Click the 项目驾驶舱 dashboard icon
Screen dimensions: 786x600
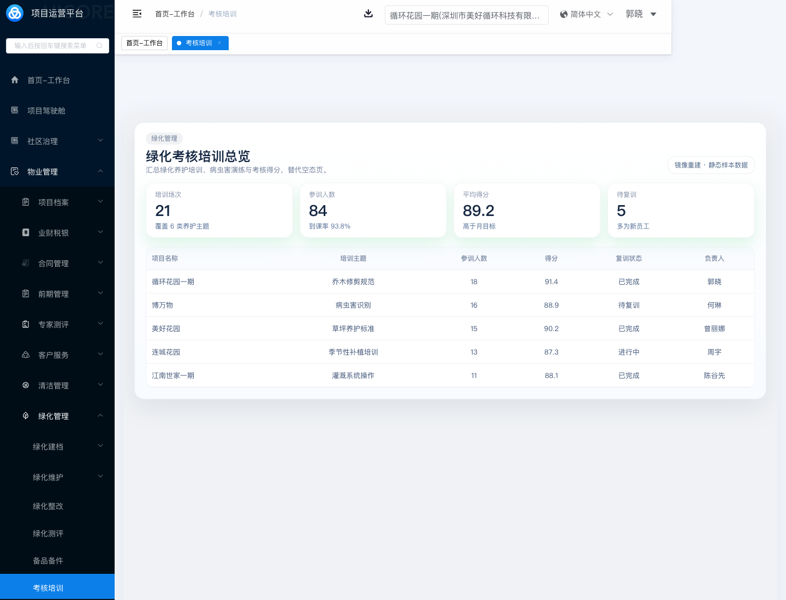coord(15,111)
